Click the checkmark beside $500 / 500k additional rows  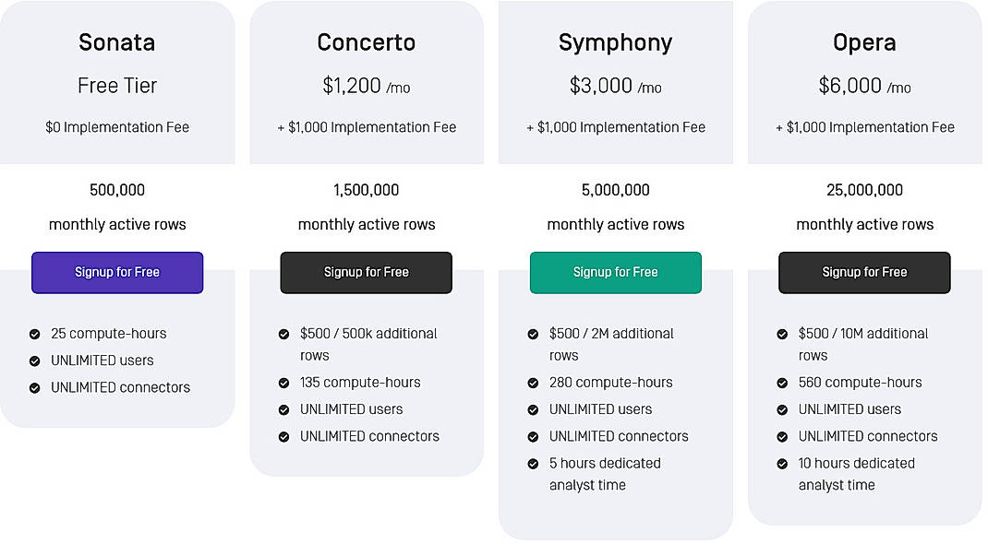click(x=283, y=334)
